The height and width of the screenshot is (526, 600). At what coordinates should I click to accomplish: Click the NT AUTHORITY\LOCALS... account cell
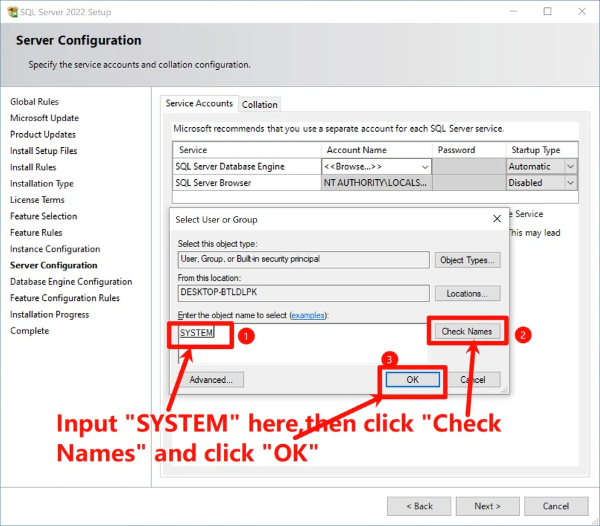[377, 182]
